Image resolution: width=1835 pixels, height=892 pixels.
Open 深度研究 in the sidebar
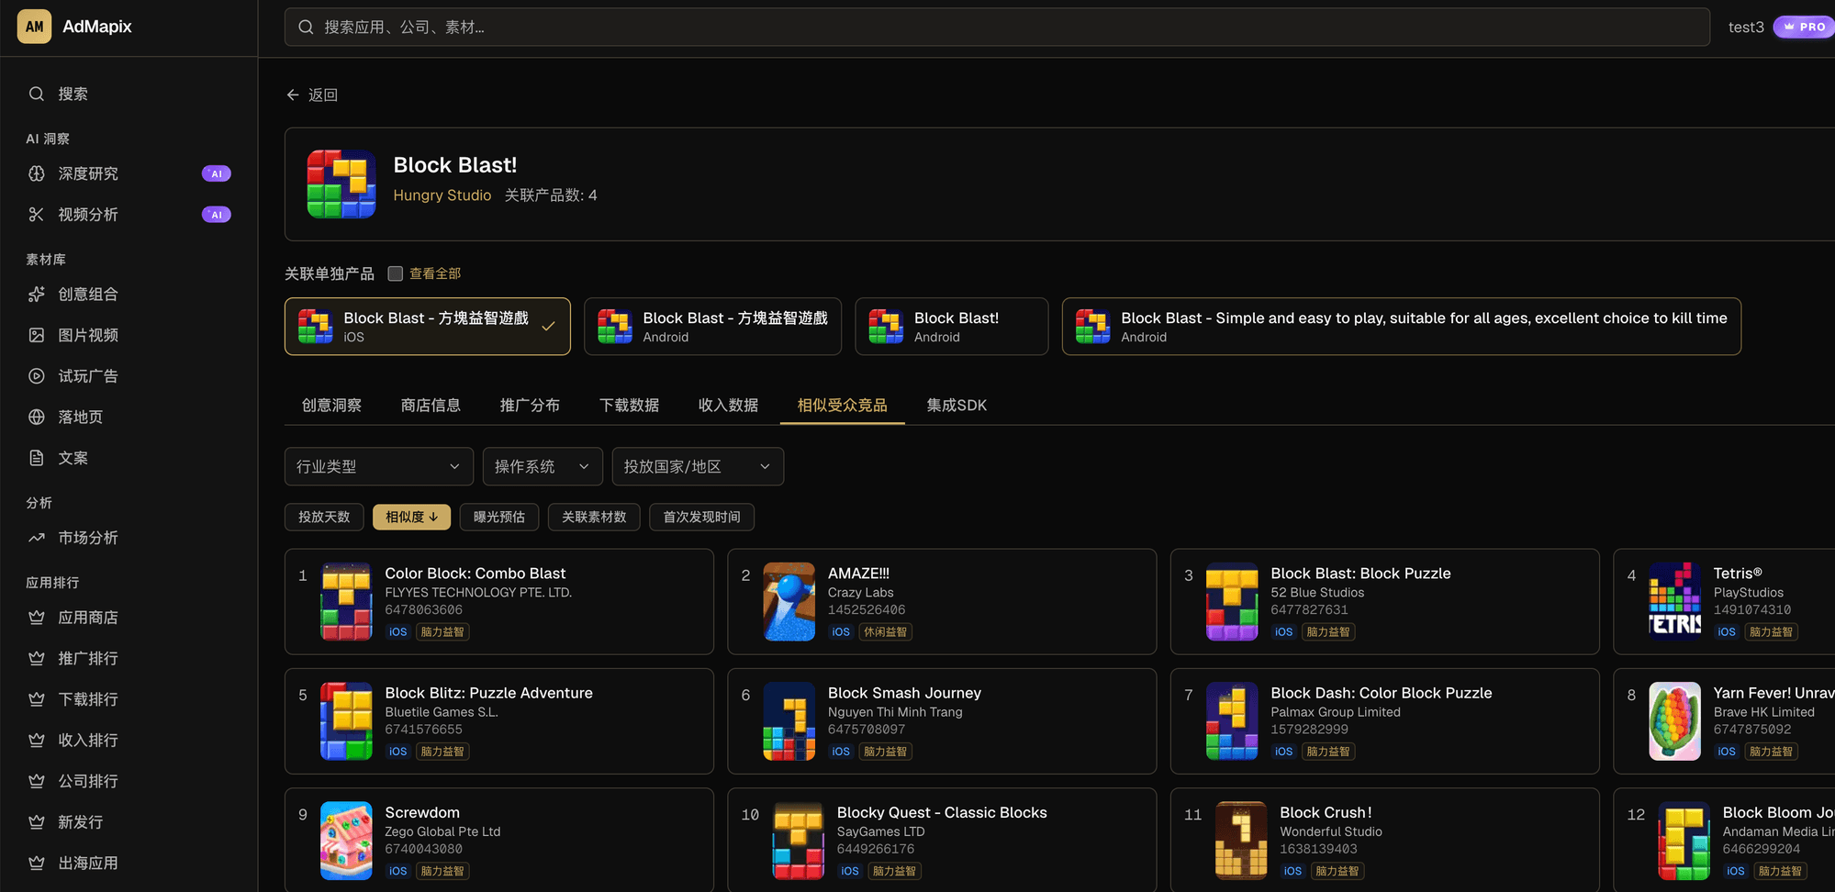(x=129, y=173)
